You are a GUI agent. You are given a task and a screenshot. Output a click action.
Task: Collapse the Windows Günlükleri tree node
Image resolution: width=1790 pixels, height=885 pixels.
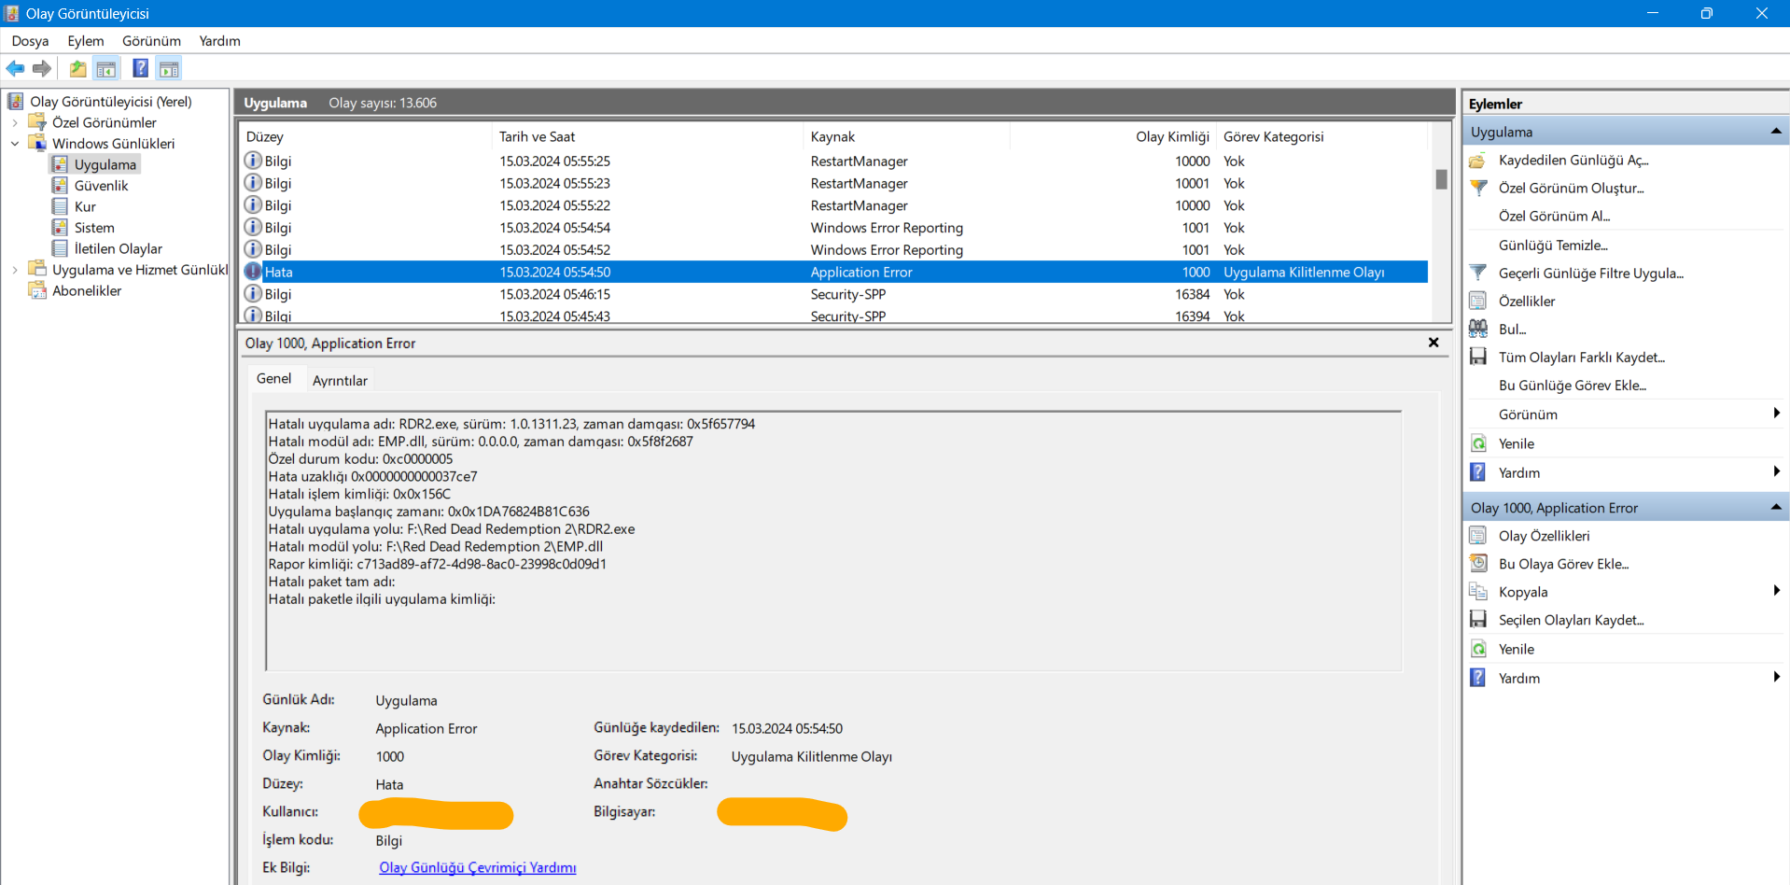click(x=15, y=144)
